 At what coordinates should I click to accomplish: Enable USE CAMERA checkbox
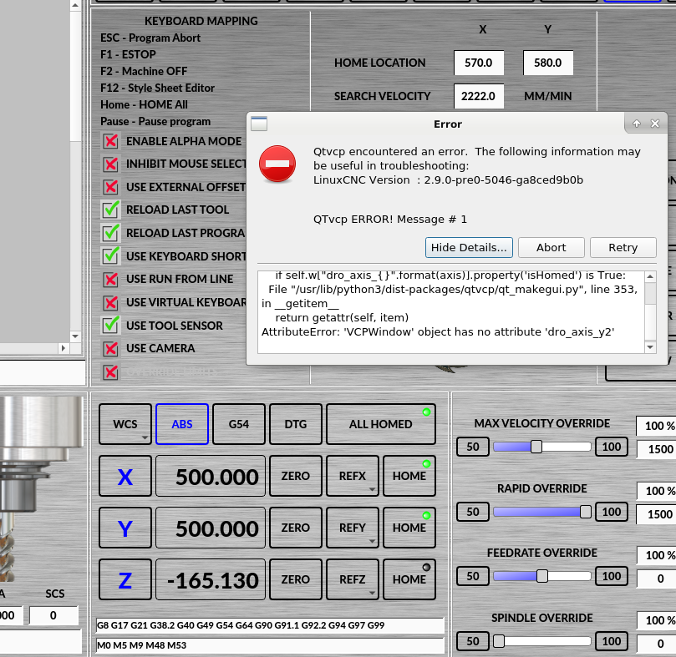111,348
